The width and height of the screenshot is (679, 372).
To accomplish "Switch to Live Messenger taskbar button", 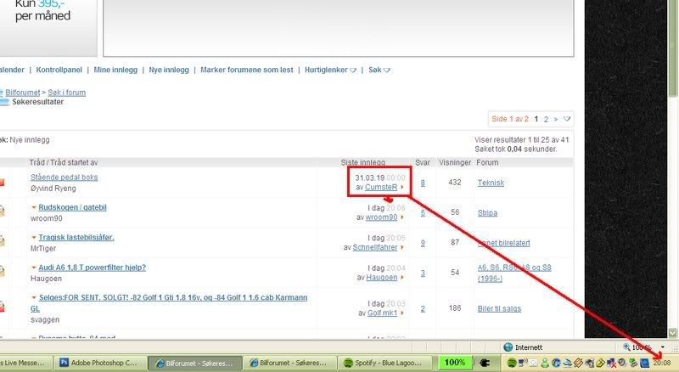I will (x=25, y=363).
